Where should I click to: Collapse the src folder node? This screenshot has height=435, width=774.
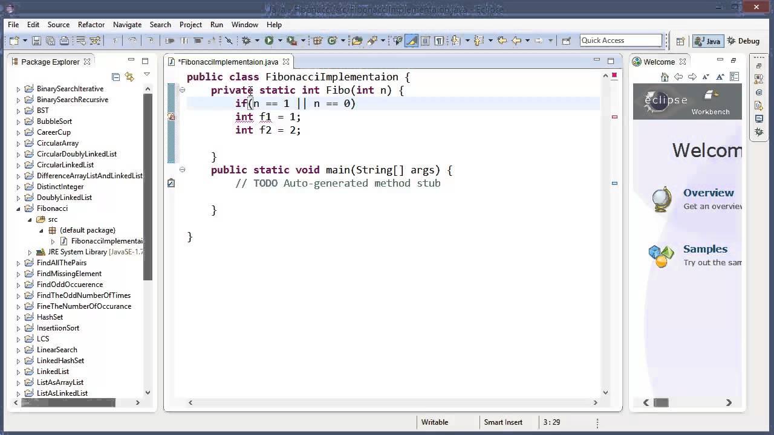(x=30, y=219)
